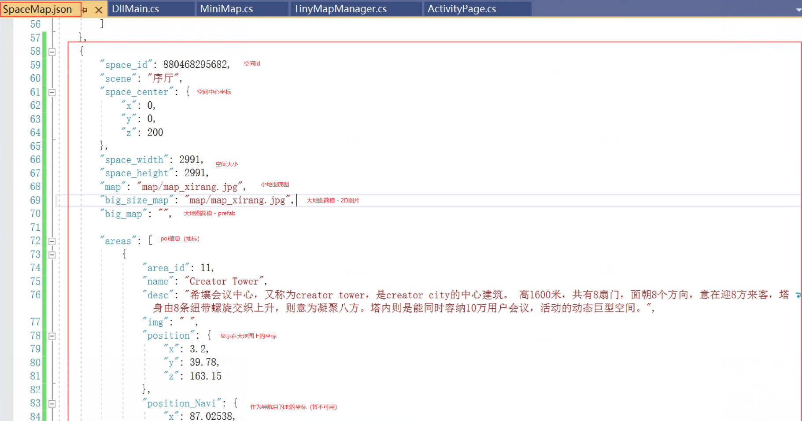Pin the SpaceMap.json tab

tap(85, 10)
